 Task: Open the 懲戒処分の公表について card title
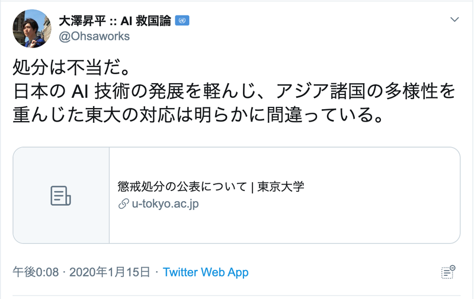pyautogui.click(x=182, y=187)
